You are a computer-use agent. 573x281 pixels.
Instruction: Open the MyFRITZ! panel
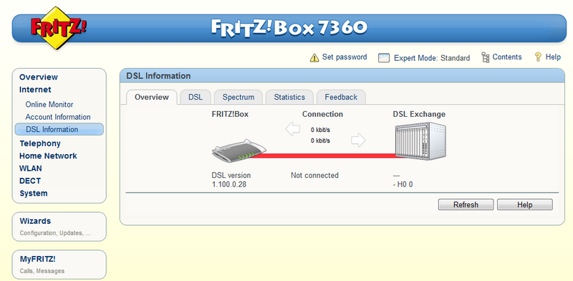[x=59, y=265]
